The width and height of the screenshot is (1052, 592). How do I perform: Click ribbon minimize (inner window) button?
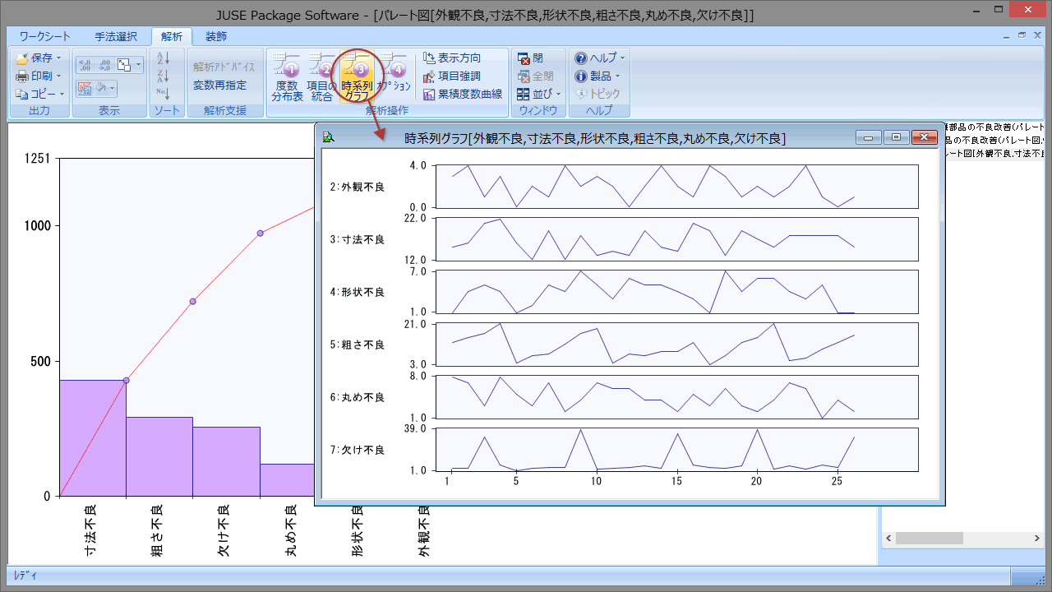point(1008,35)
